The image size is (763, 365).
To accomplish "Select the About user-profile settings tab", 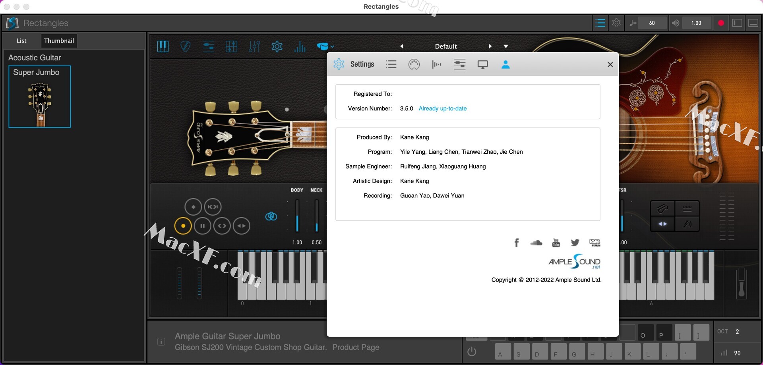I will 505,64.
